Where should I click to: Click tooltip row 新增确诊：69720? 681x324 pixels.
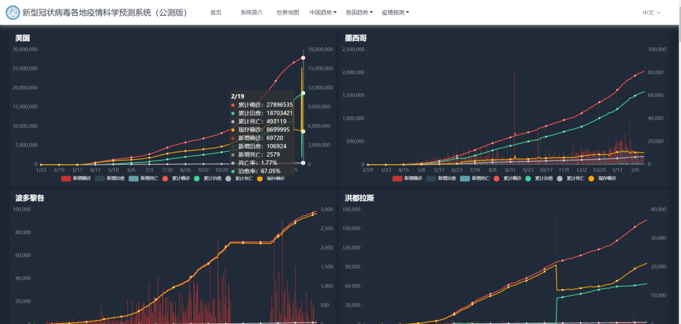coord(257,138)
